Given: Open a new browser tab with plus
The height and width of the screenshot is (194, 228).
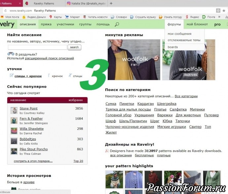Looking at the screenshot, I should 111,3.
